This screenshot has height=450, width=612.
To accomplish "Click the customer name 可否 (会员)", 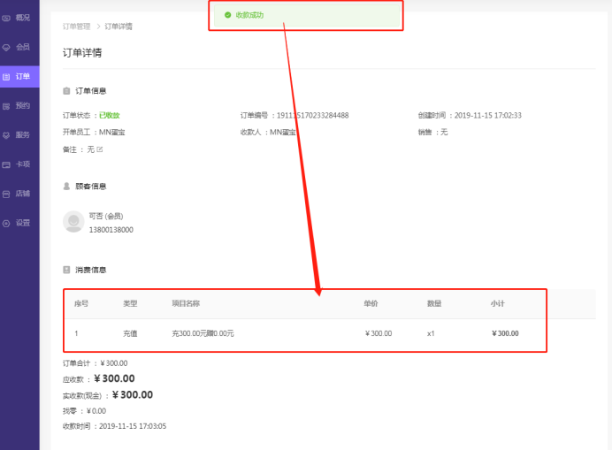I will coord(106,216).
